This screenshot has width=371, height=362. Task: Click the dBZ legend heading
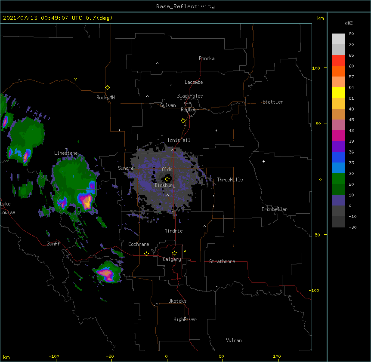click(x=349, y=23)
